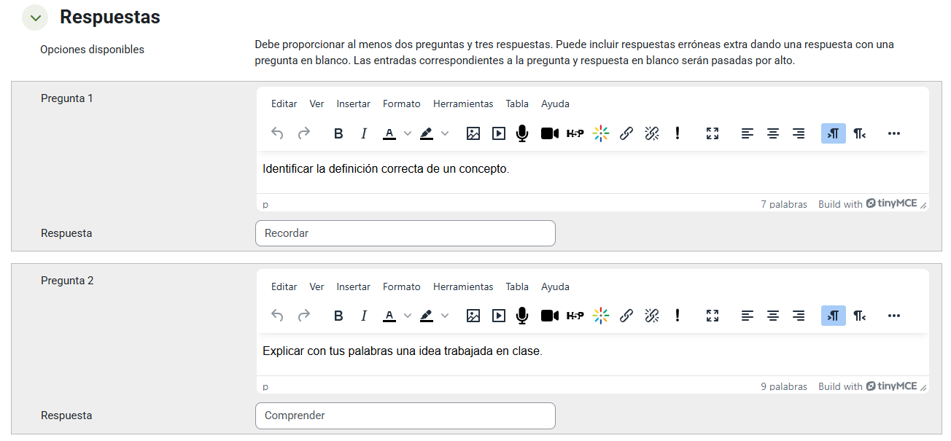This screenshot has width=951, height=441.
Task: Open Formato menu in Pregunta 2 editor
Action: point(401,286)
